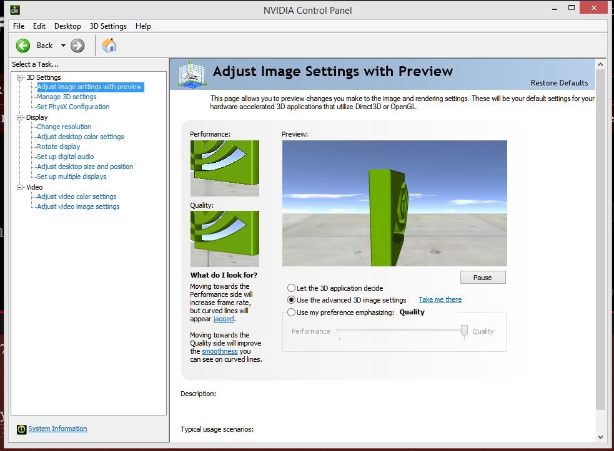Image resolution: width=614 pixels, height=451 pixels.
Task: Open Adjust video color settings
Action: click(x=77, y=196)
